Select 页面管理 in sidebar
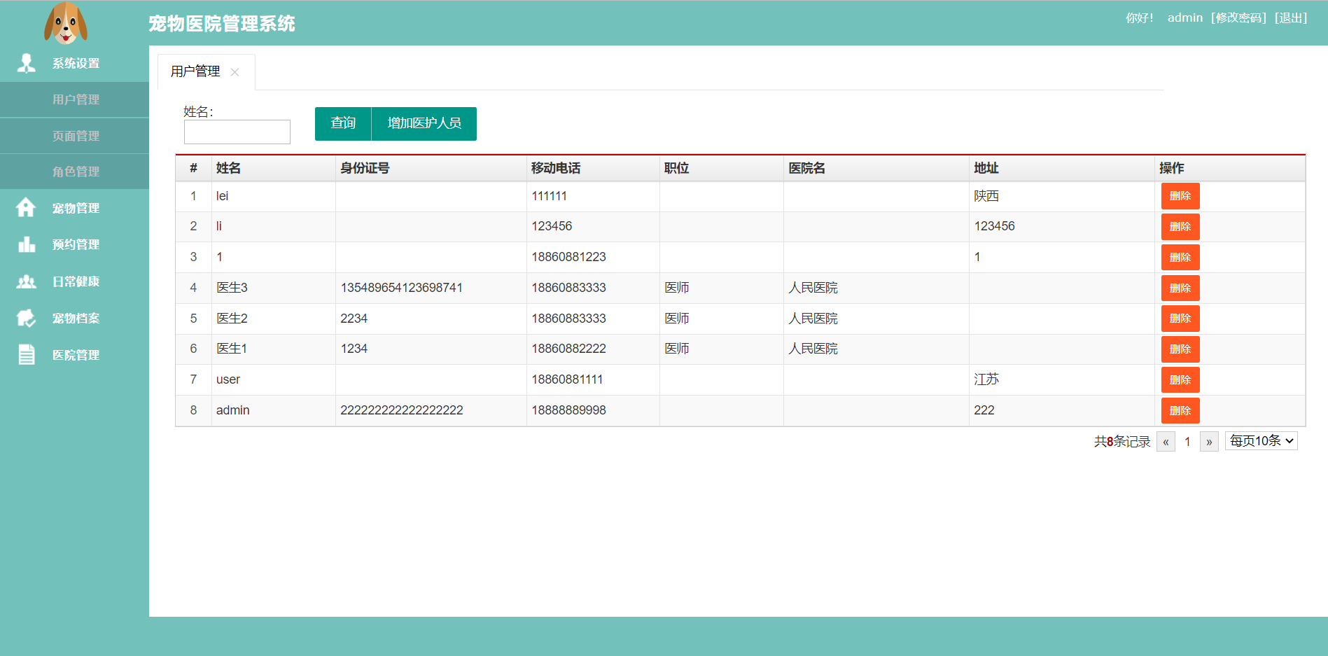Image resolution: width=1328 pixels, height=656 pixels. point(74,136)
